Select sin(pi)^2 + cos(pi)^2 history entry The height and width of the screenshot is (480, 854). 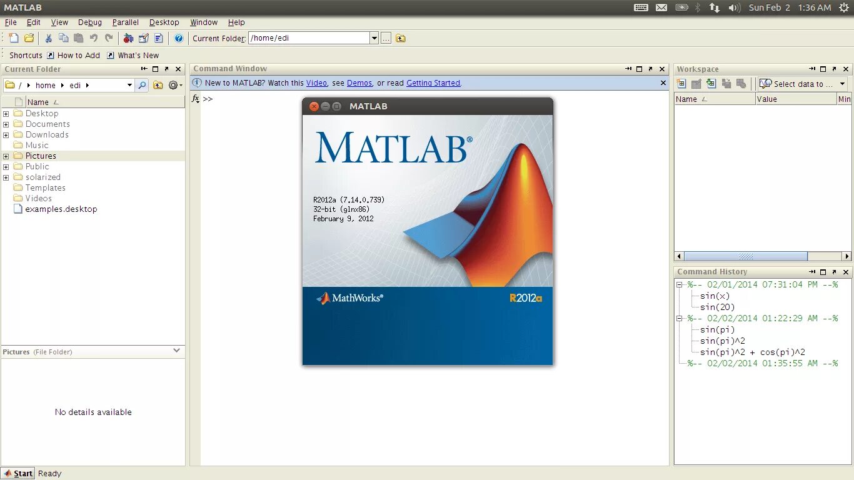(753, 352)
